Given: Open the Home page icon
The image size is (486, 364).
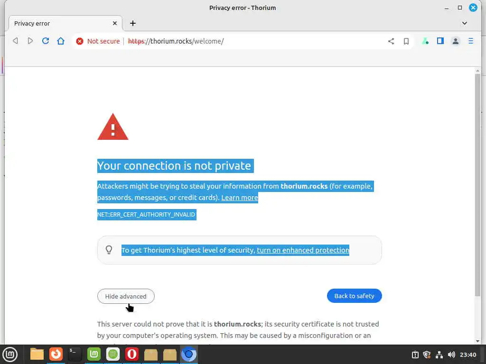Looking at the screenshot, I should coord(61,41).
